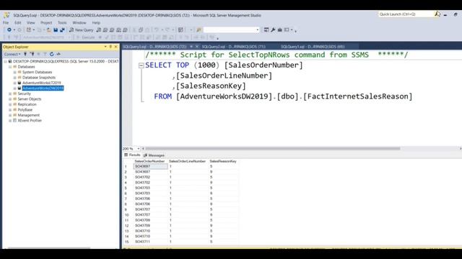Click the FactInternetSalesReason table name in query
Viewport: 462px width, 259px height.
(358, 96)
